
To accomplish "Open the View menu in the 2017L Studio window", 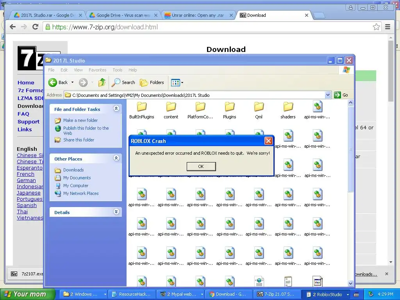I will 78,70.
